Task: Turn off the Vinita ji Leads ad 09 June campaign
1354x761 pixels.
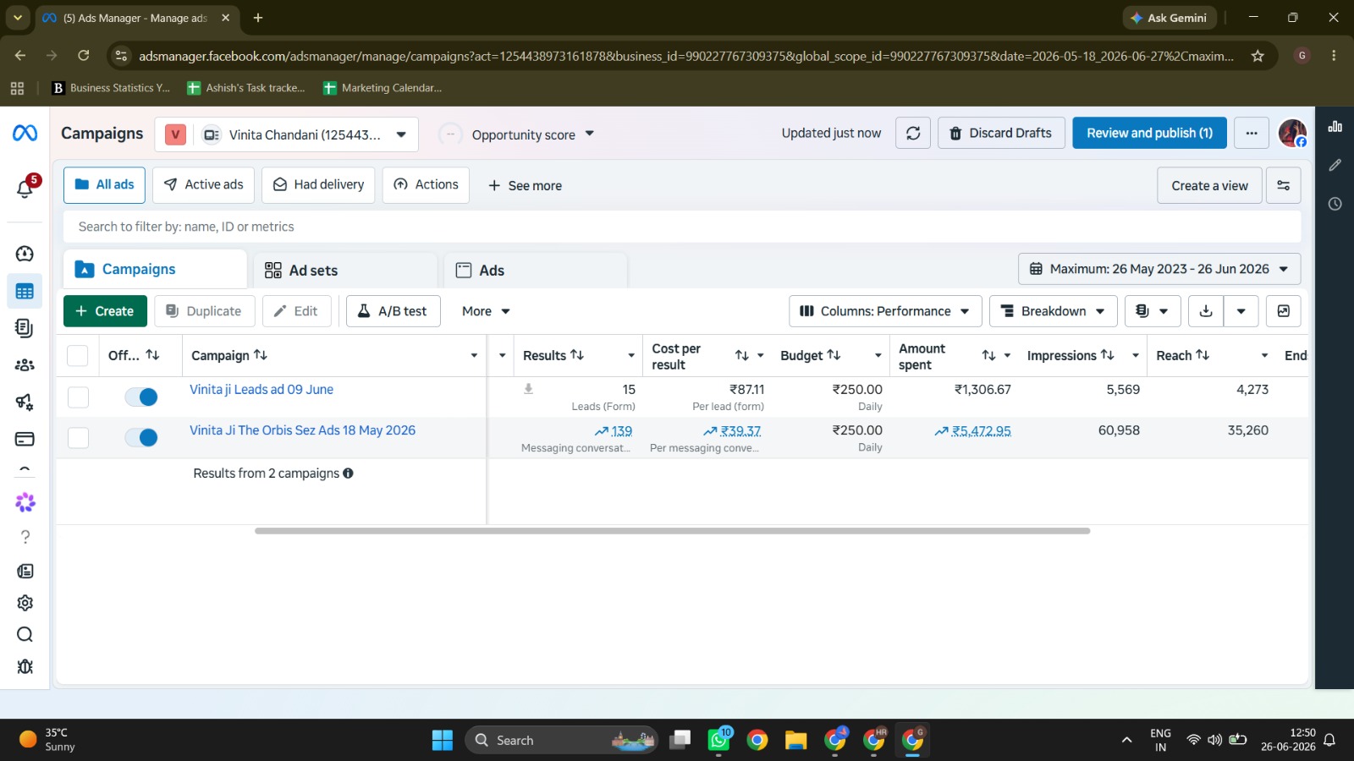Action: click(x=141, y=397)
